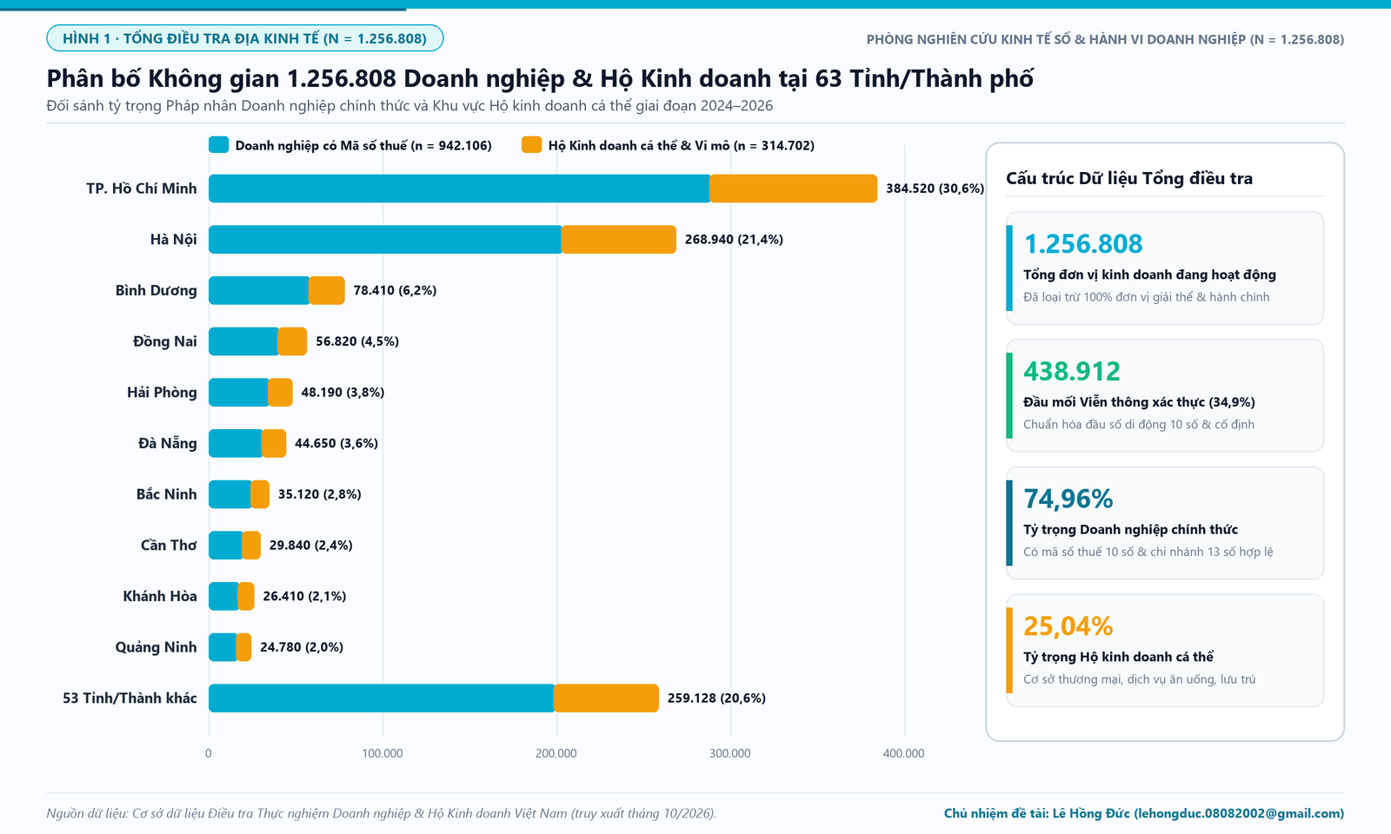Image resolution: width=1391 pixels, height=834 pixels.
Task: Click the 53 Tỉnh/Thành khác blue bar
Action: pos(382,698)
